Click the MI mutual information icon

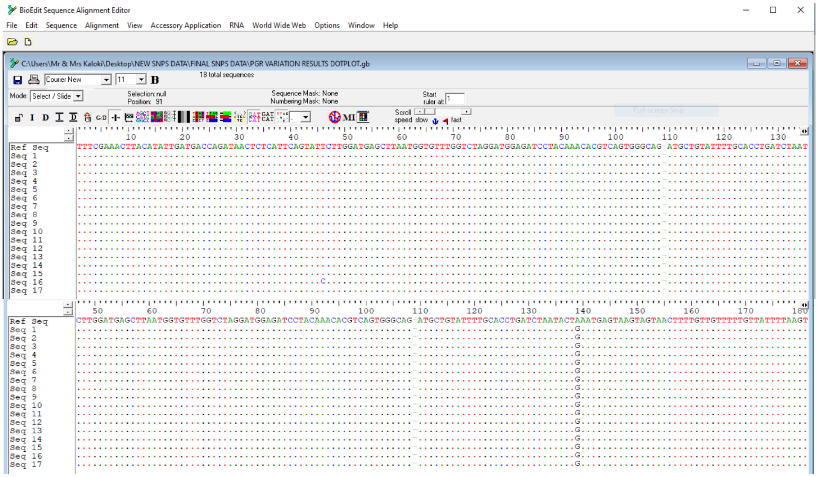click(x=349, y=117)
